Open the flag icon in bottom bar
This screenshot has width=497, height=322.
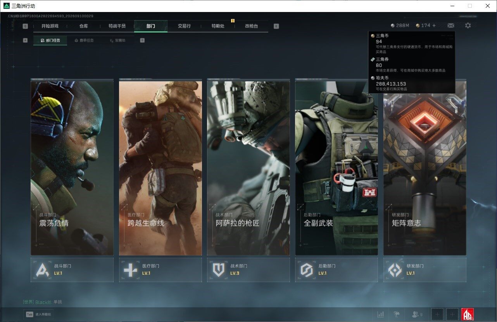pyautogui.click(x=397, y=315)
